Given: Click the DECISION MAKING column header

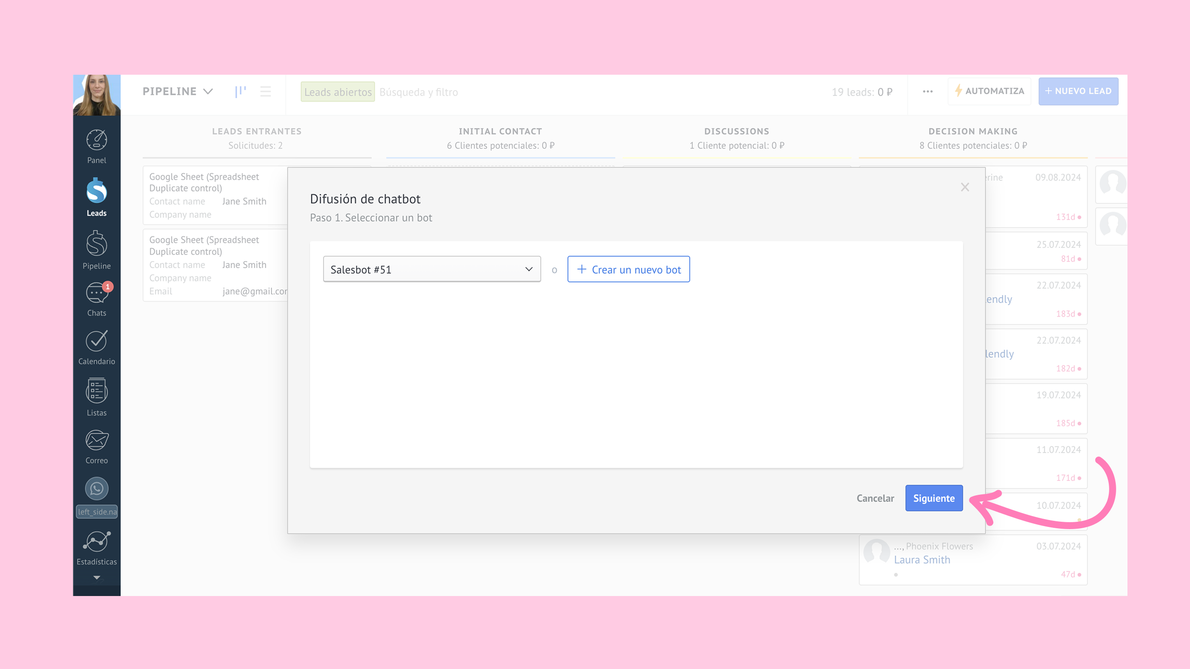Looking at the screenshot, I should coord(973,131).
